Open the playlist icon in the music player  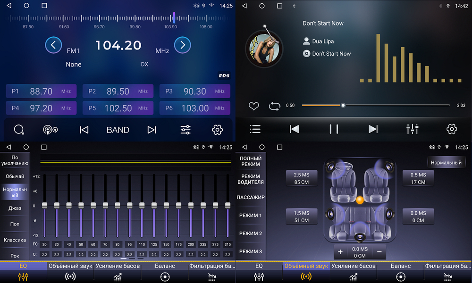click(256, 129)
